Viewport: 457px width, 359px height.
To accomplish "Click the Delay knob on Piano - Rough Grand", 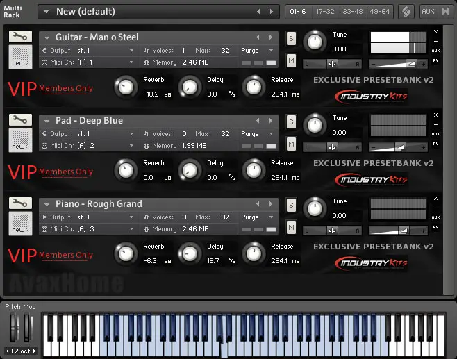I will 190,253.
